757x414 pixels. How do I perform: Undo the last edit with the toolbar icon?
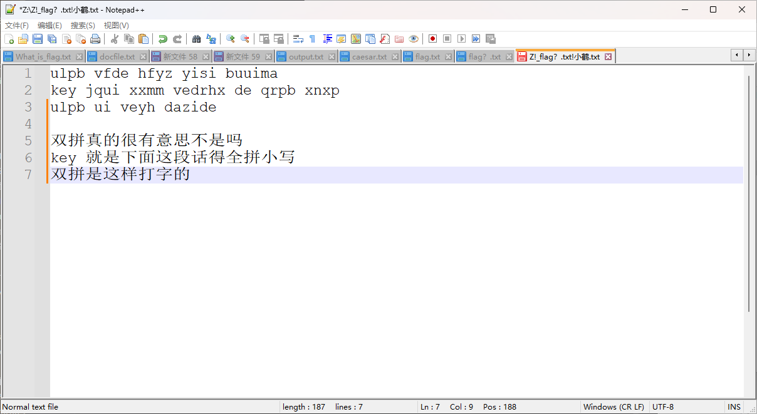(163, 39)
